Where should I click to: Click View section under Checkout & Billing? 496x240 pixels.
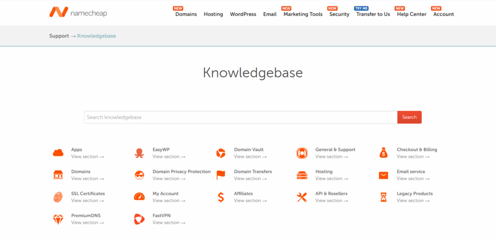click(413, 157)
